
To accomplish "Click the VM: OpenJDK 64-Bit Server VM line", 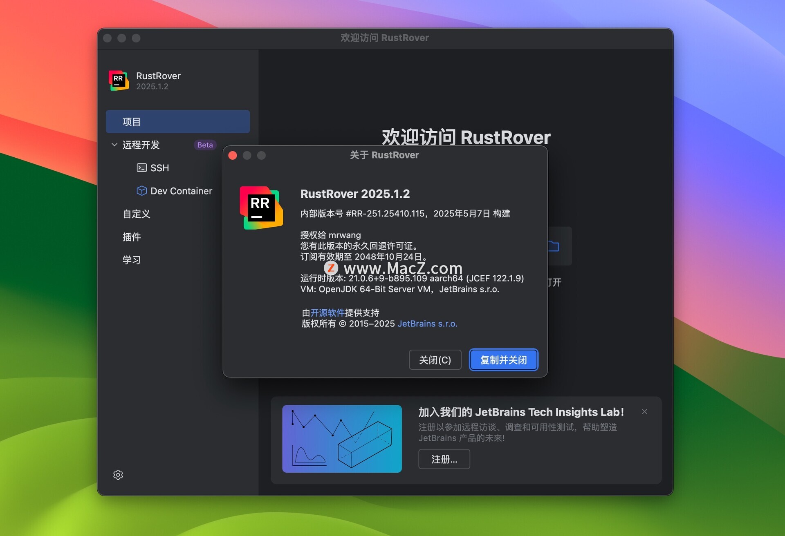I will point(400,289).
